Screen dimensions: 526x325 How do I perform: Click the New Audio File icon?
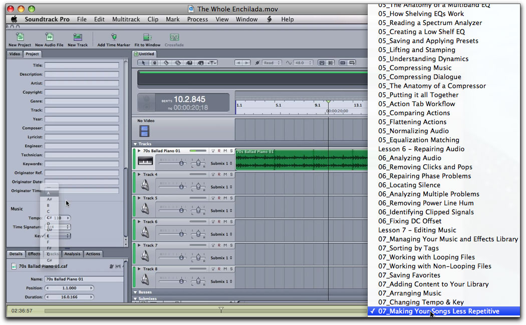[x=49, y=38]
